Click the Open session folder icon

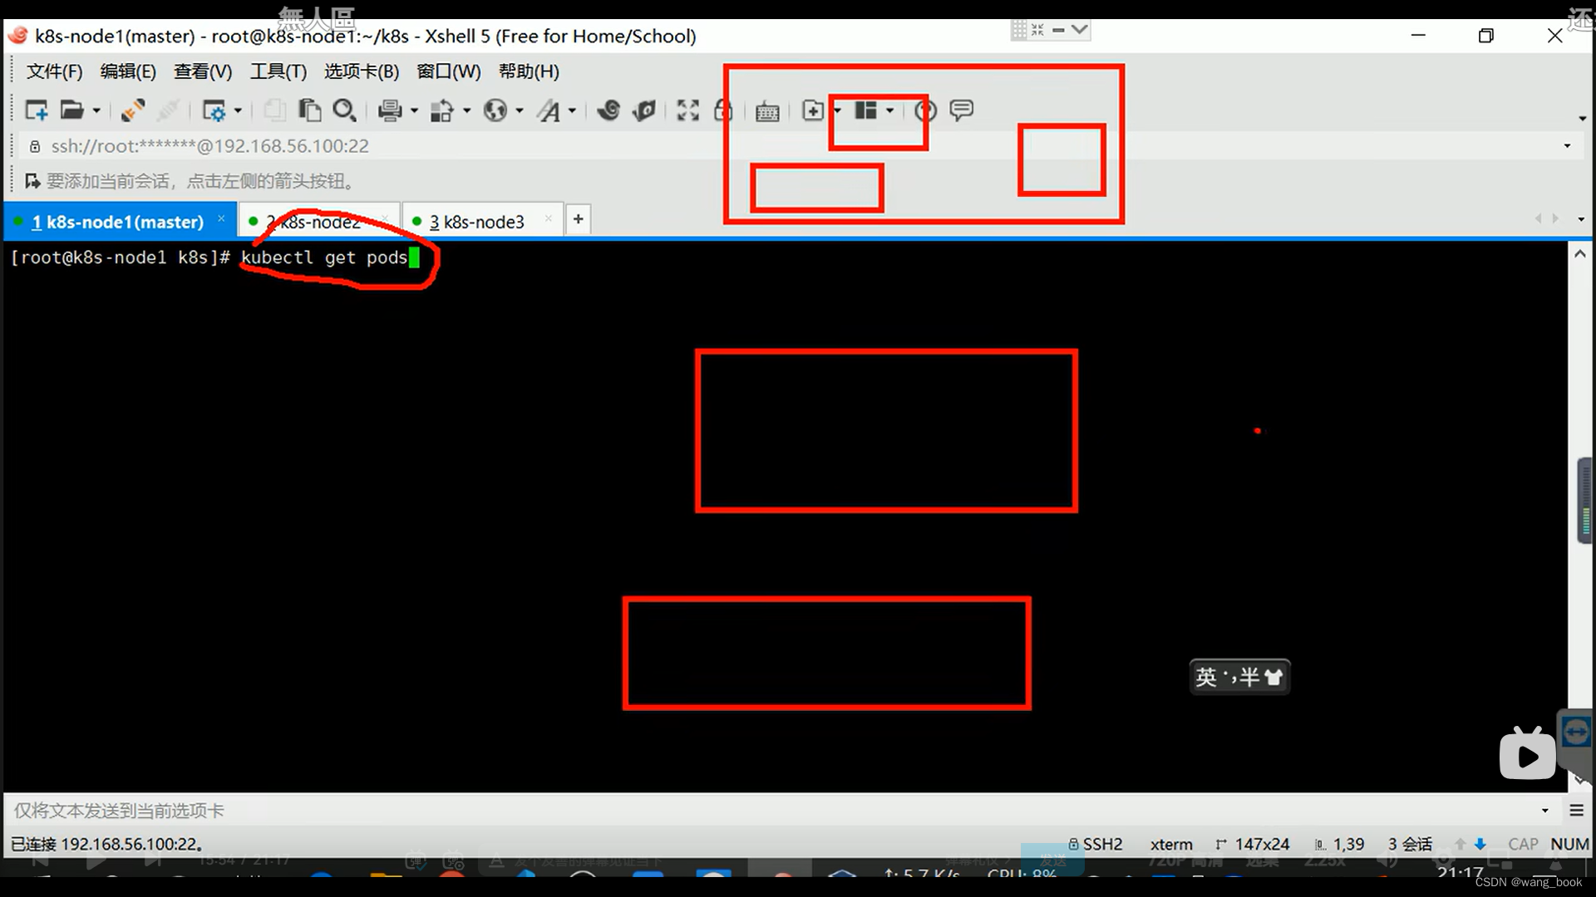click(72, 110)
